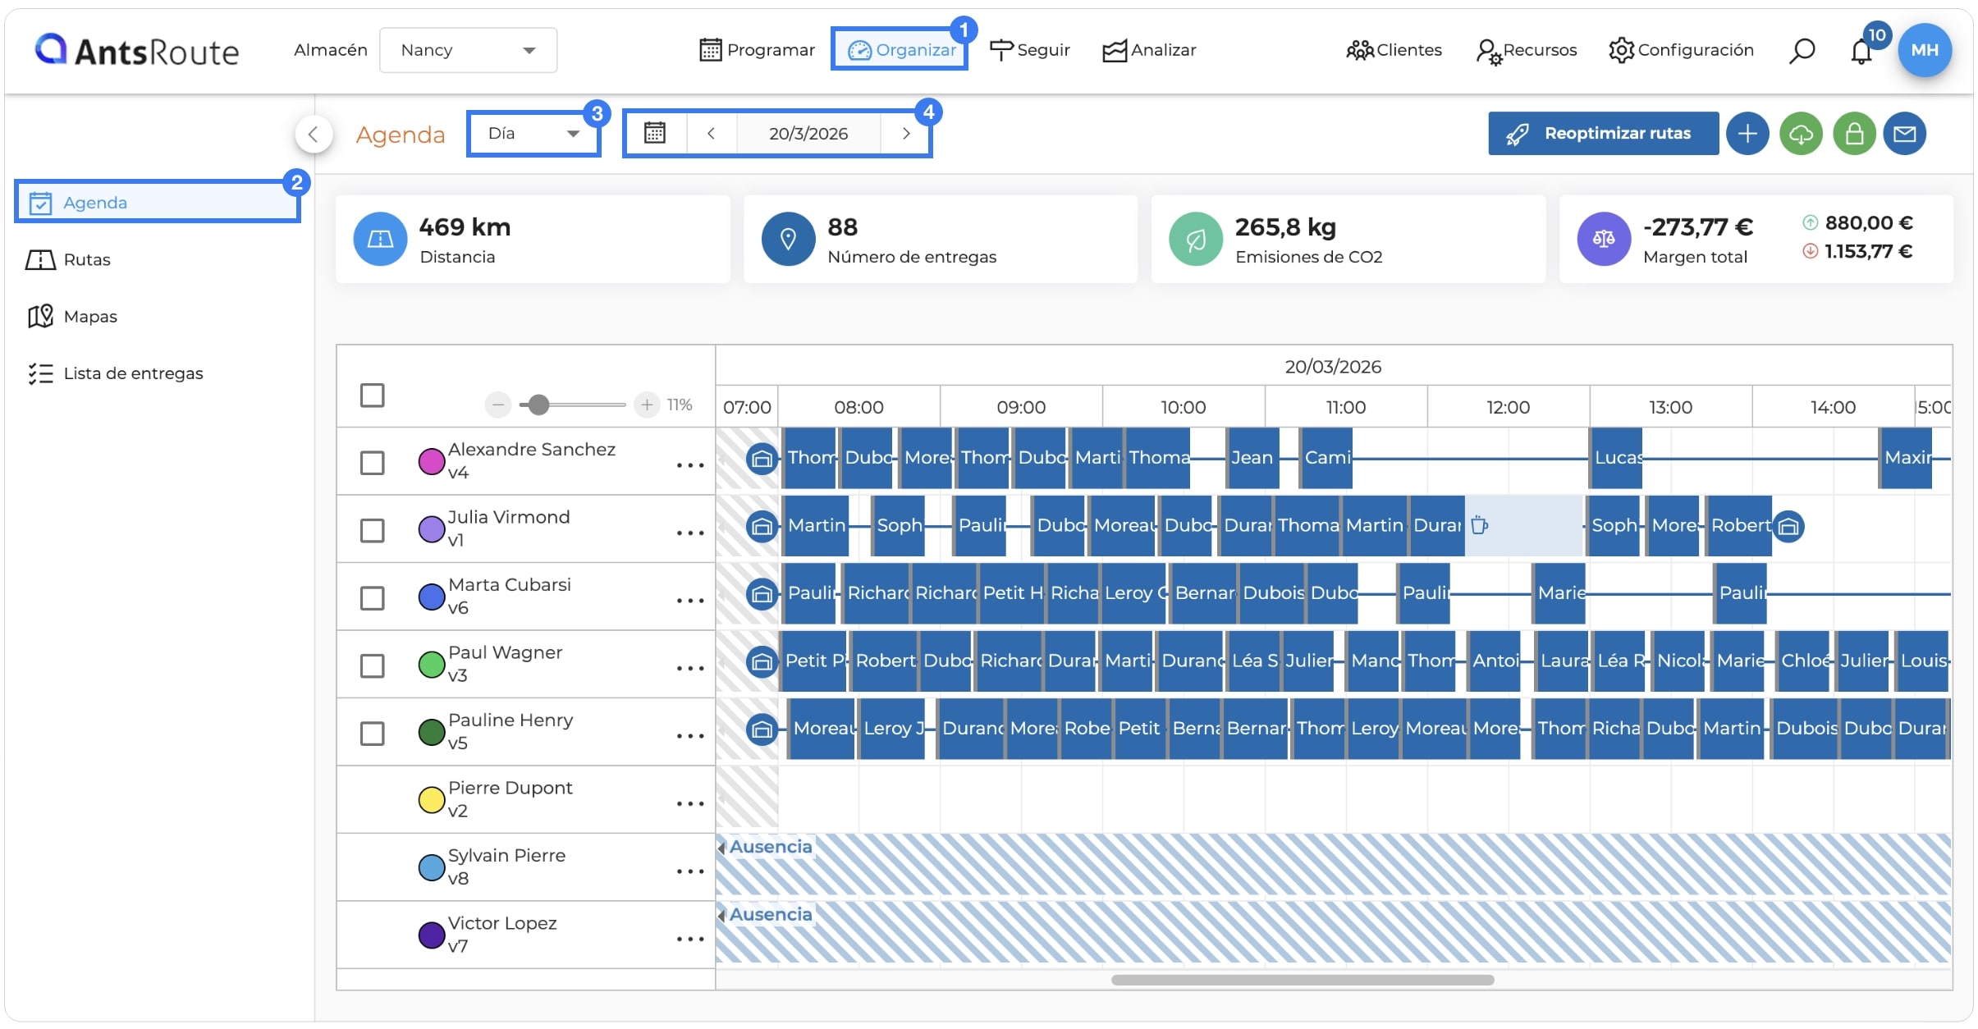Screen dimensions: 1978x1029
Task: Expand the Día view dropdown
Action: (533, 133)
